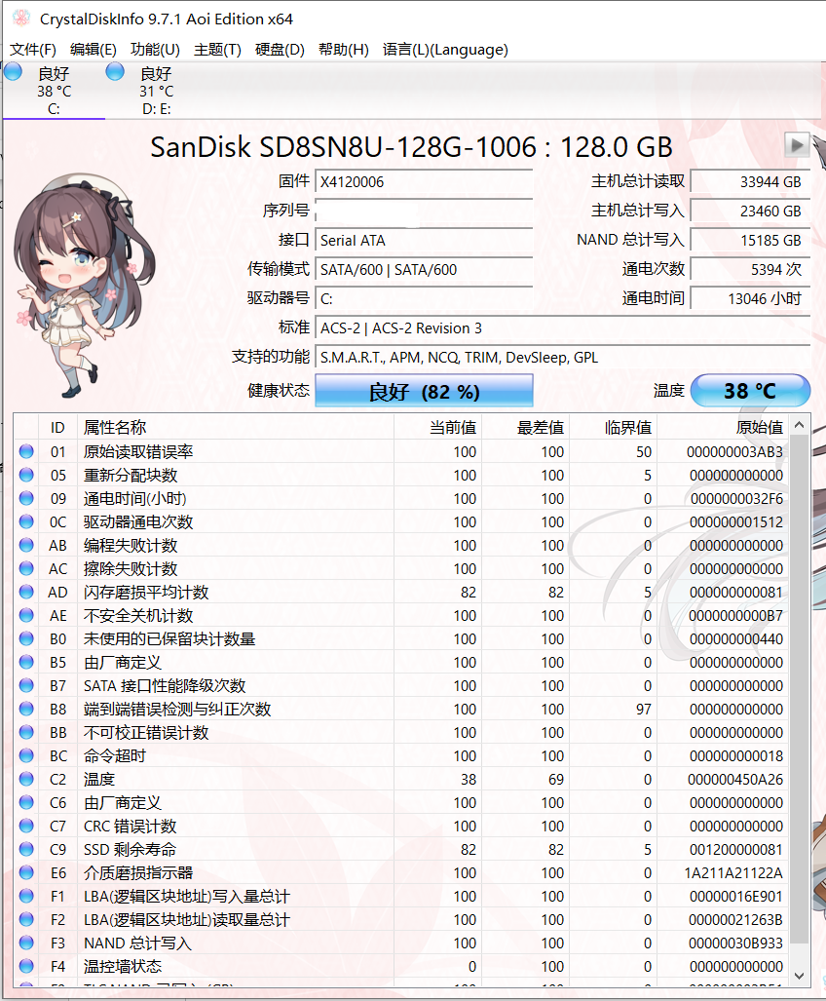Click the ACS-2 Revision 3 standard field
This screenshot has height=1001, width=826.
pos(563,328)
